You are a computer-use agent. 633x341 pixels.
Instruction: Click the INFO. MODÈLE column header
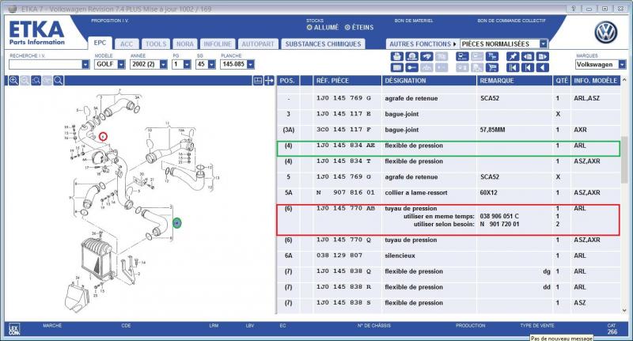point(596,81)
